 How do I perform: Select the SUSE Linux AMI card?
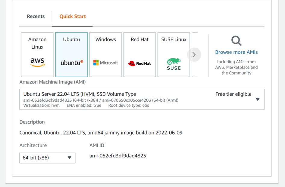click(x=174, y=55)
